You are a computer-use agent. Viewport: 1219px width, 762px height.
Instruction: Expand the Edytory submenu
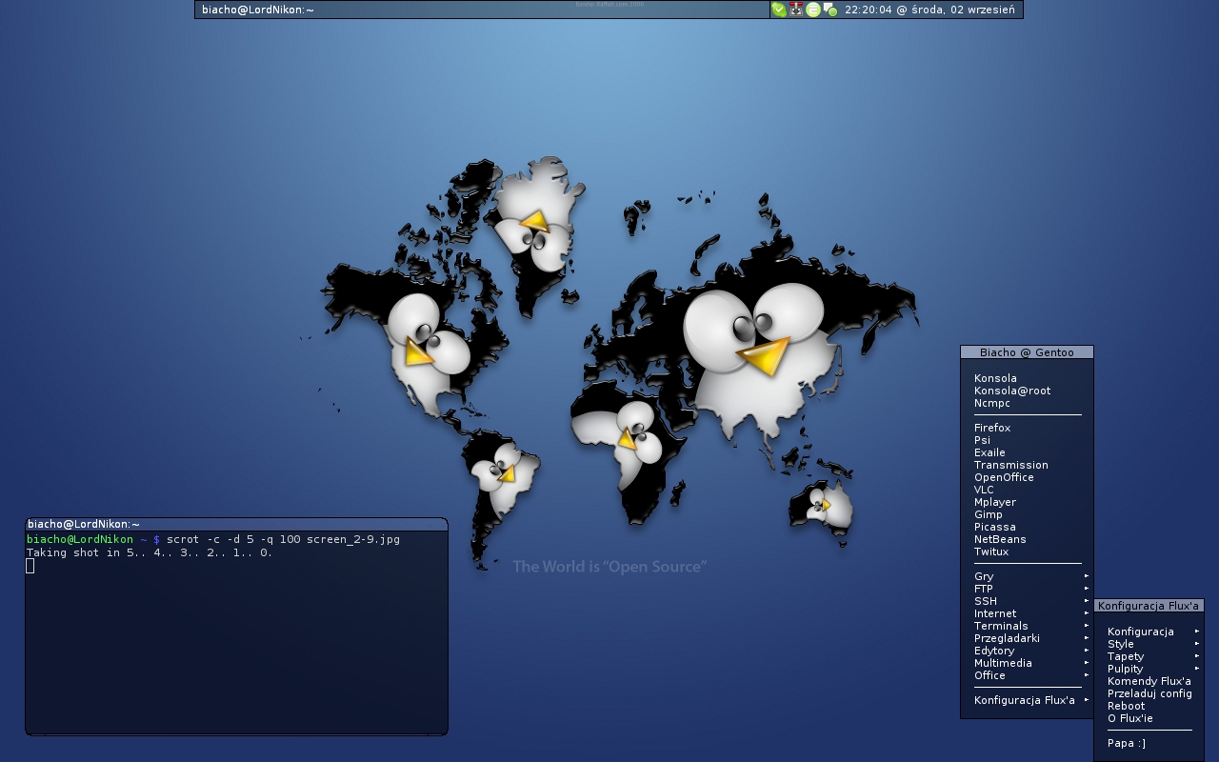[1027, 651]
